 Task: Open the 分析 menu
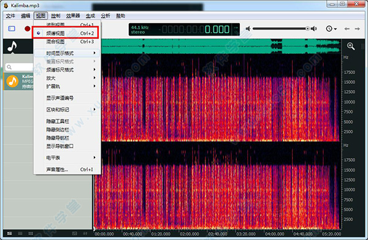[x=105, y=16]
